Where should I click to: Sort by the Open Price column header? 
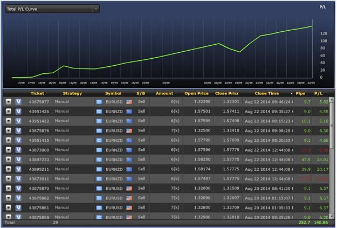(196, 93)
